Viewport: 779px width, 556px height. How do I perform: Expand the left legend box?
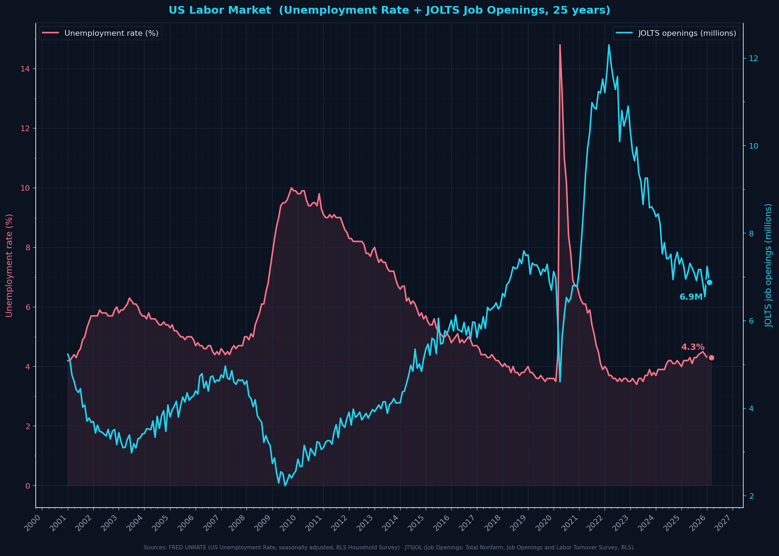101,33
